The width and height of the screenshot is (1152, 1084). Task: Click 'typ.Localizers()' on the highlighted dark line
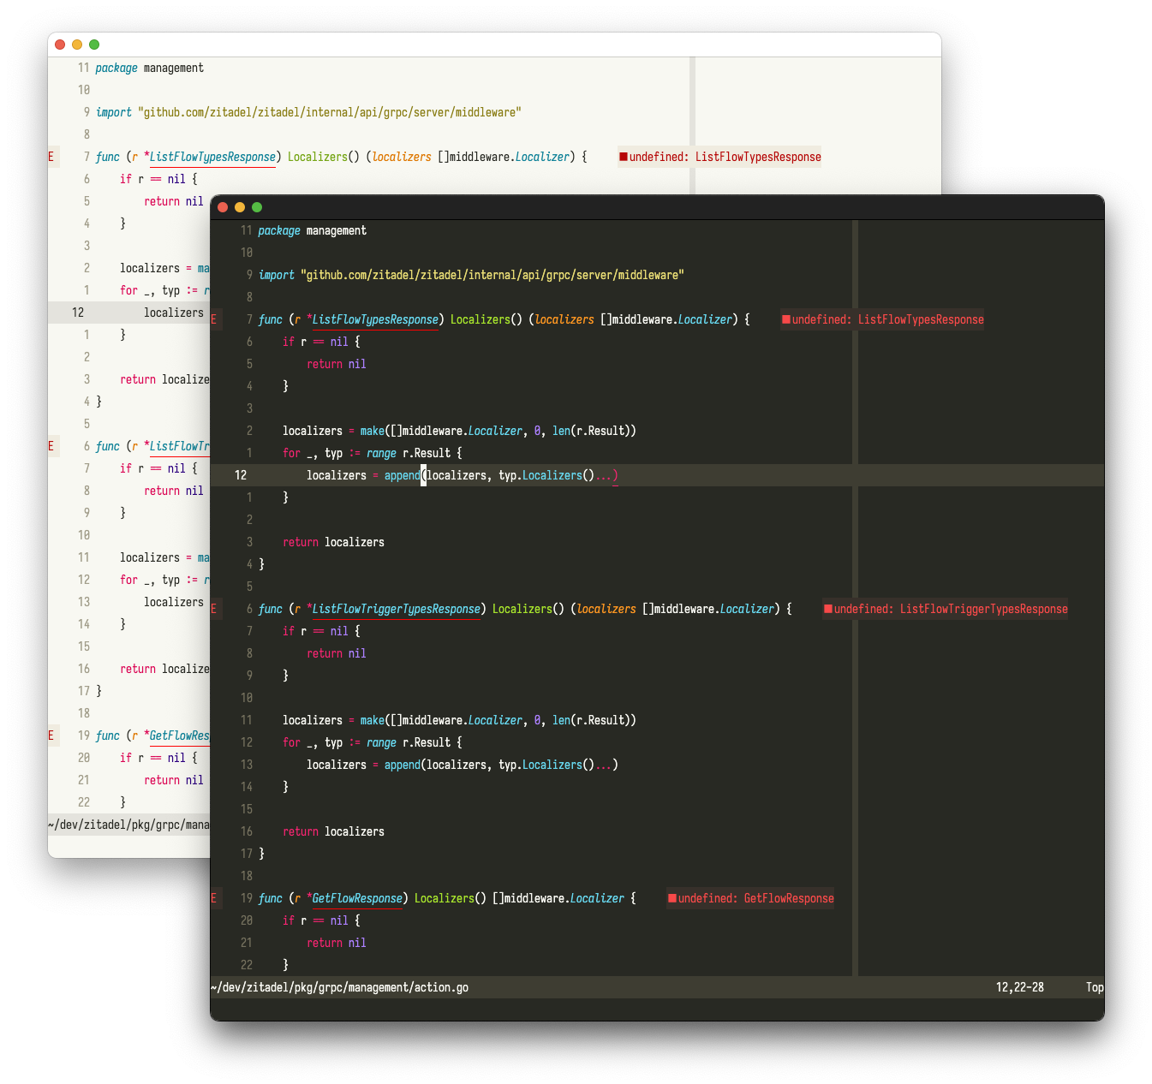546,475
